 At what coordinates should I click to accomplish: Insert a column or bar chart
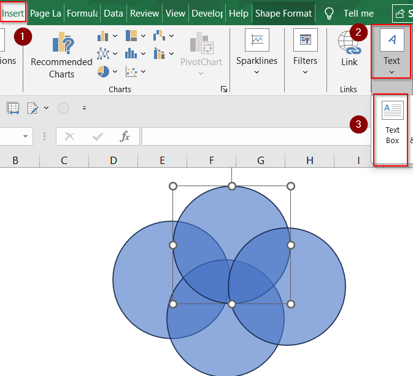coord(102,36)
